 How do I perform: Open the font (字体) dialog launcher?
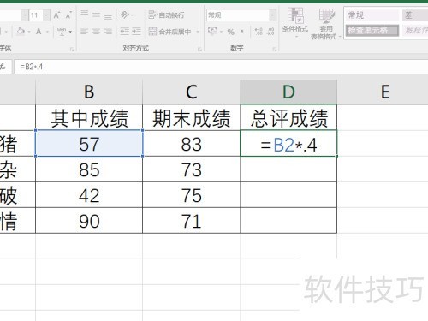tap(72, 50)
